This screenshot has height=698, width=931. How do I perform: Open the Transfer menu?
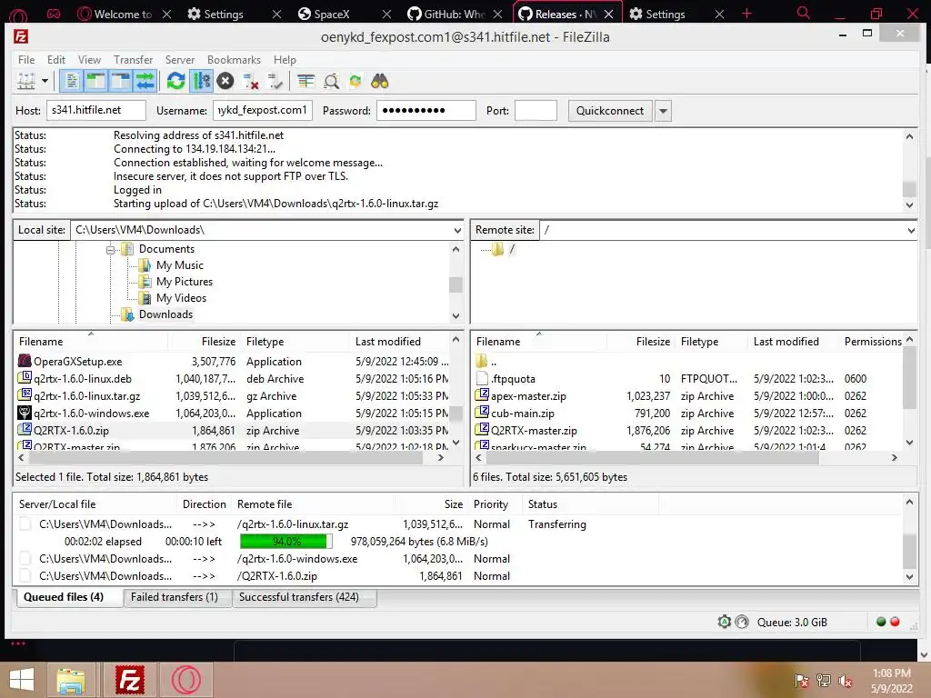(x=133, y=59)
